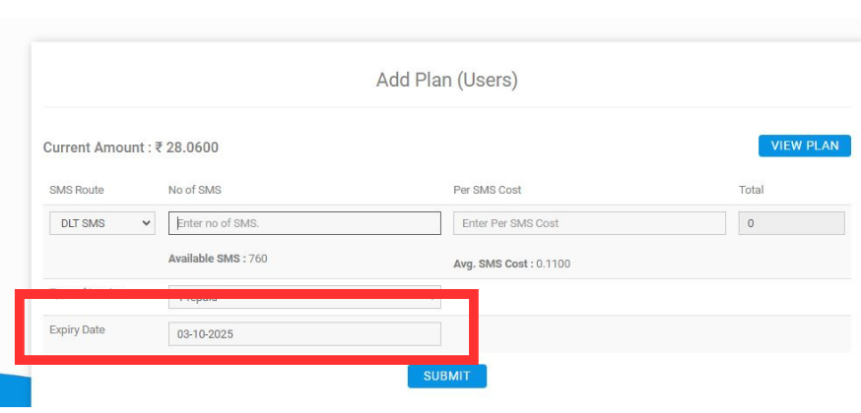Select the Expiry Date field showing 03-10-2025
Image resolution: width=861 pixels, height=413 pixels.
point(304,334)
